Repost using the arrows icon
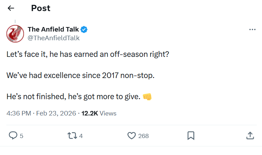The height and width of the screenshot is (155, 262). [72, 136]
